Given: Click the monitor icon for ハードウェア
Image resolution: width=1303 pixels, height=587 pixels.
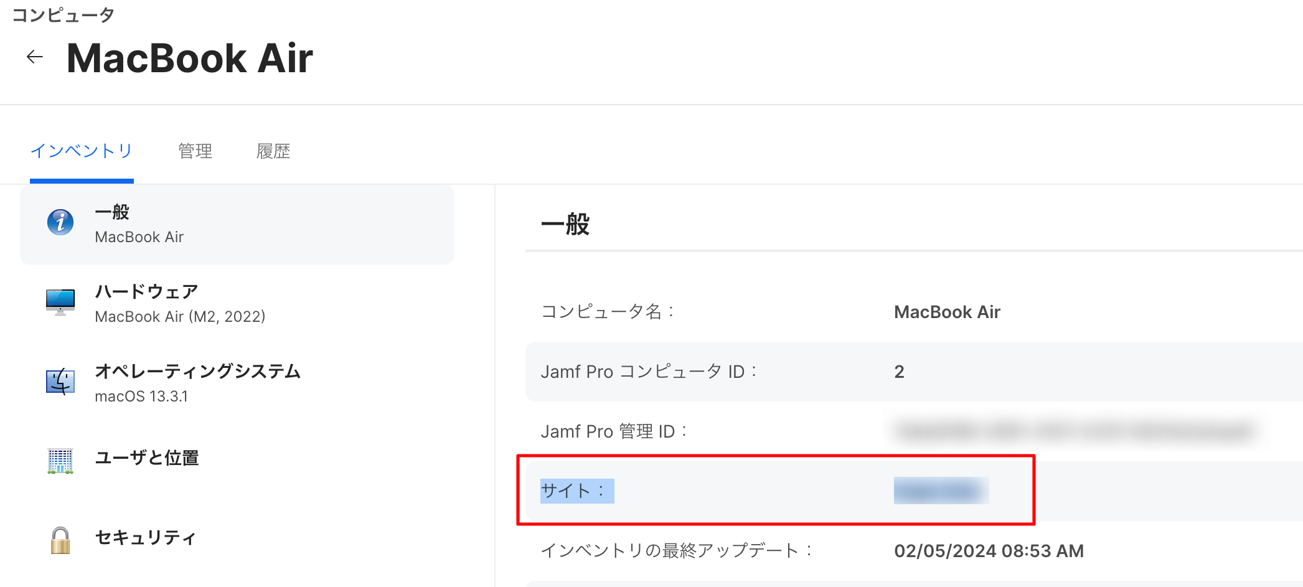Looking at the screenshot, I should point(60,302).
